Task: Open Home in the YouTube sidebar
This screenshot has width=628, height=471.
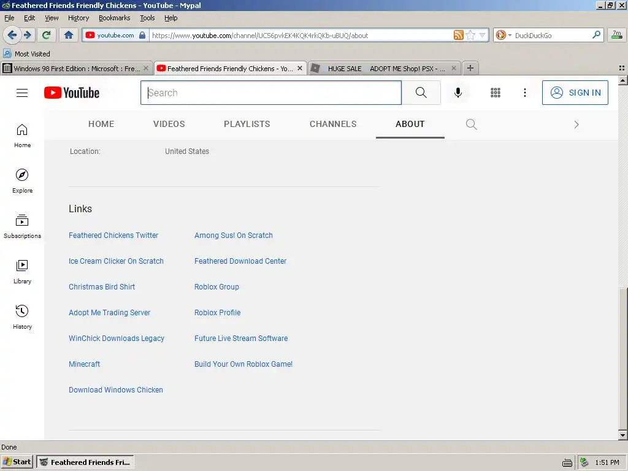Action: [x=22, y=136]
